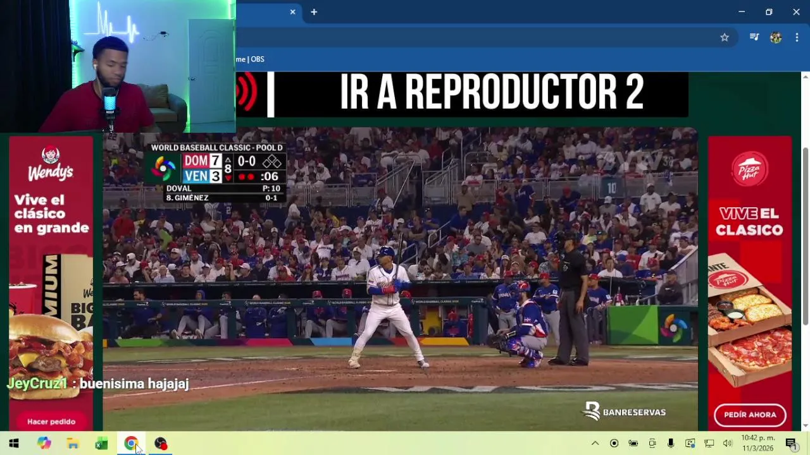Screen dimensions: 810x455
Task: Click the Wendy's logo in left ad
Action: pyautogui.click(x=51, y=164)
